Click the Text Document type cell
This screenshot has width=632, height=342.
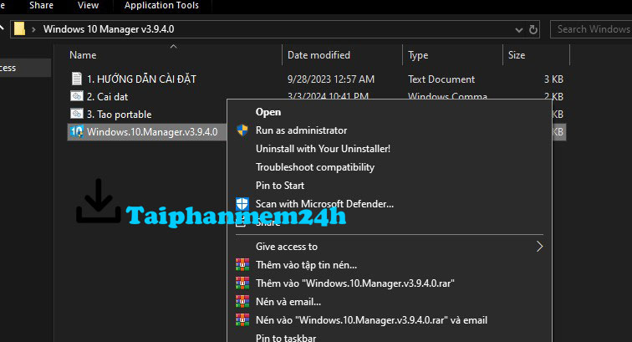click(441, 79)
